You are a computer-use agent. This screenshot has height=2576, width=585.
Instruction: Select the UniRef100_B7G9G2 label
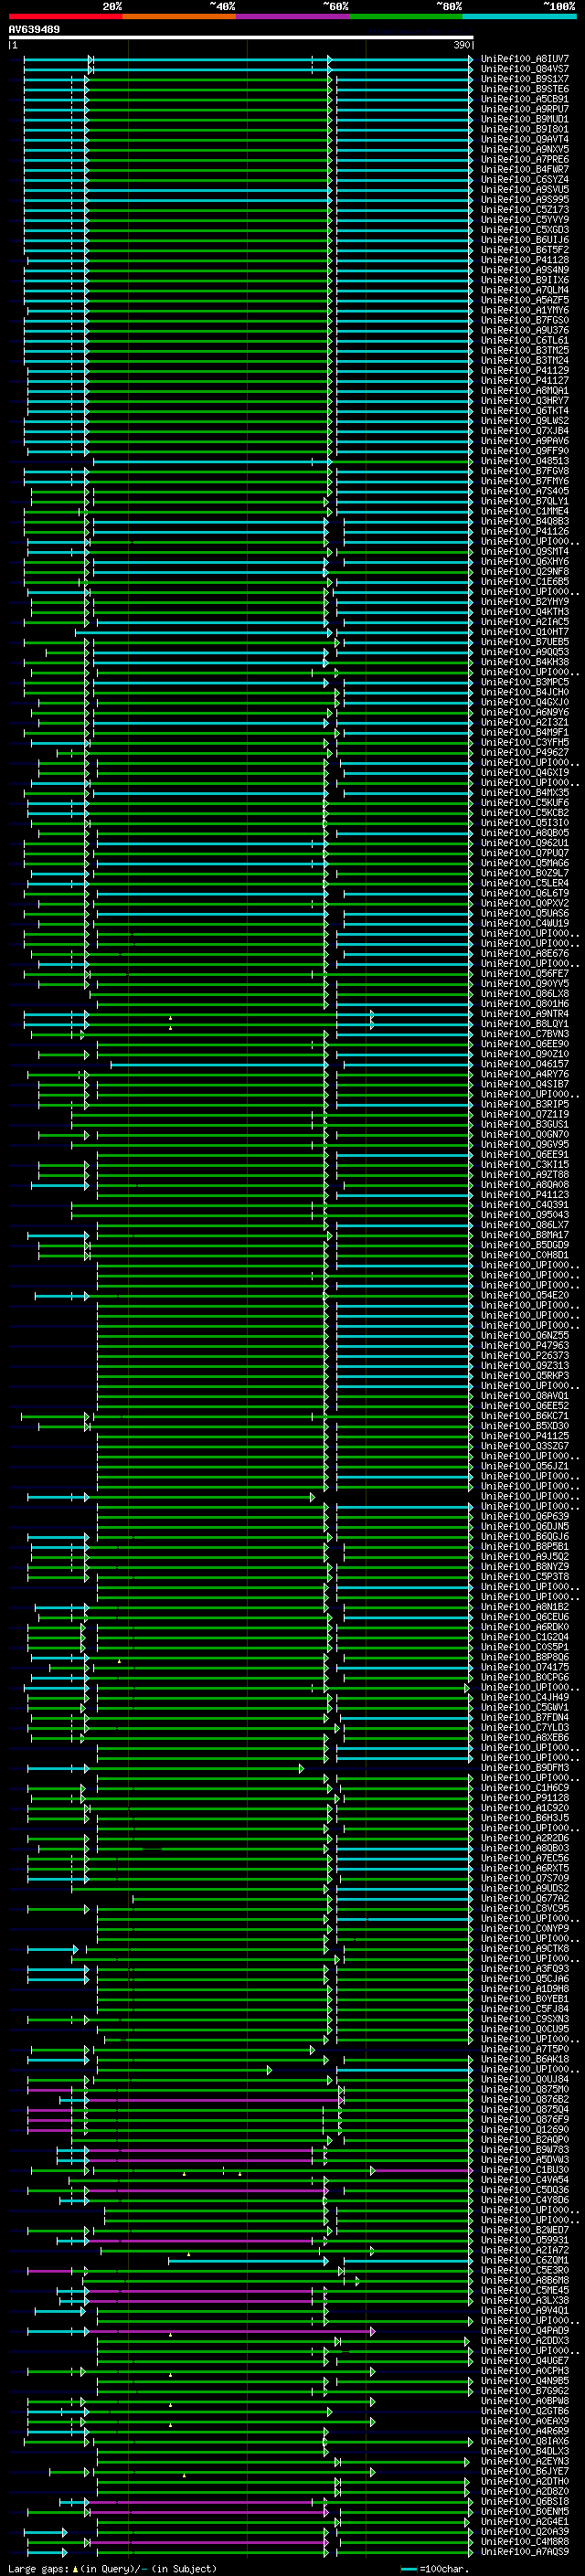(x=525, y=2391)
